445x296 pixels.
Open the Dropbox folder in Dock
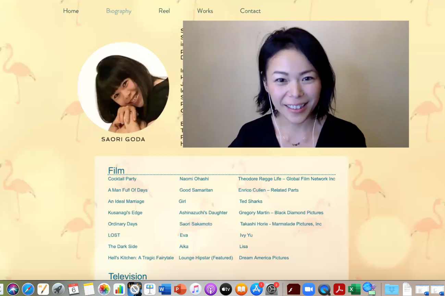click(392, 289)
